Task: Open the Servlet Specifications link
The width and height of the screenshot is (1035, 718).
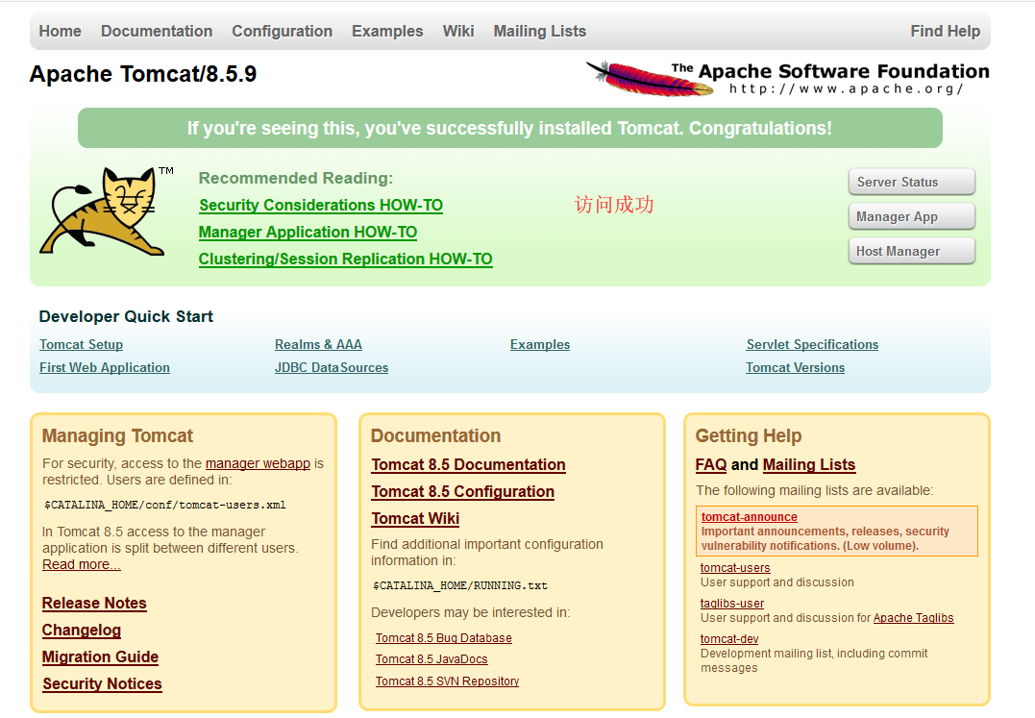Action: [812, 344]
